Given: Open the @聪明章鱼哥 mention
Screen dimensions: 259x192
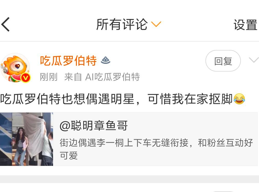Looking at the screenshot, I should point(94,126).
